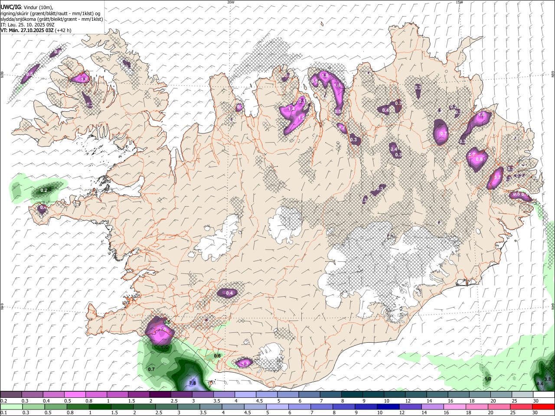This screenshot has height=416, width=555.
Task: Click the '30' label under upper legend
Action: pyautogui.click(x=536, y=401)
